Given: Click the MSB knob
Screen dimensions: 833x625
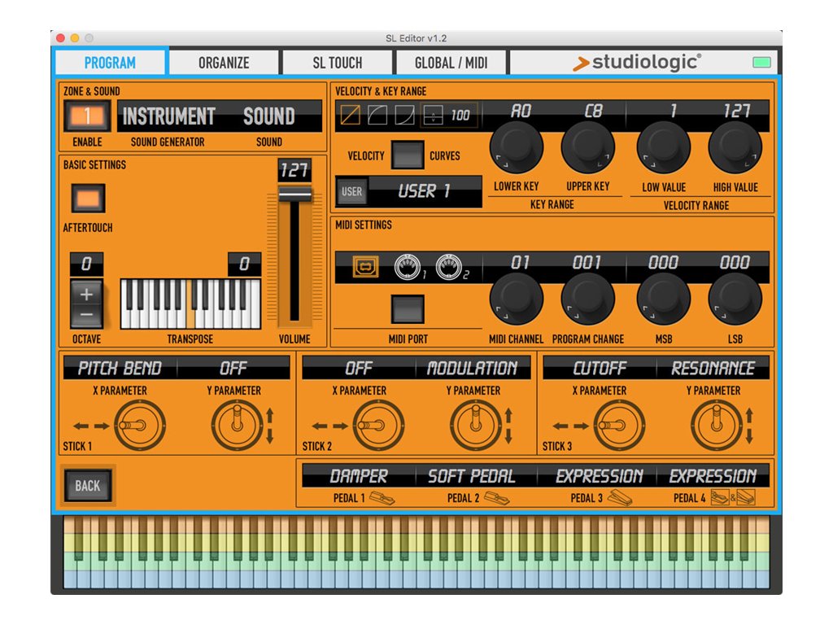Looking at the screenshot, I should (x=664, y=298).
